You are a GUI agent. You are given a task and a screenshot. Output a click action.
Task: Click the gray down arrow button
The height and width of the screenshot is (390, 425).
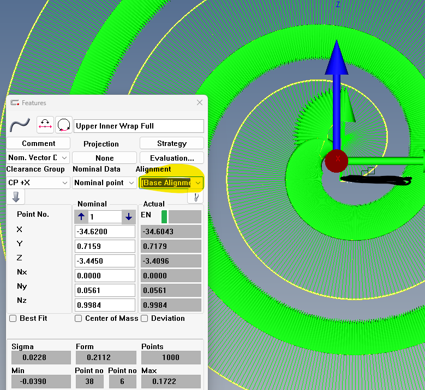(x=15, y=197)
